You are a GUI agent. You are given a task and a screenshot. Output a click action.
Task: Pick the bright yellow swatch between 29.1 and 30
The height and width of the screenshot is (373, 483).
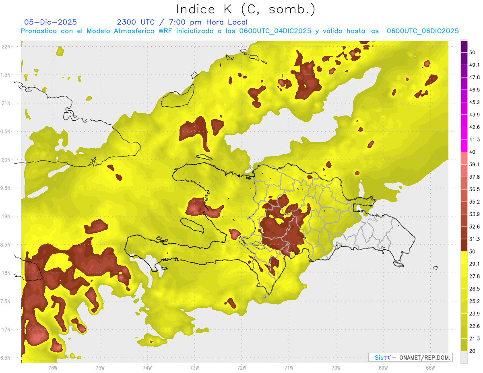click(464, 258)
